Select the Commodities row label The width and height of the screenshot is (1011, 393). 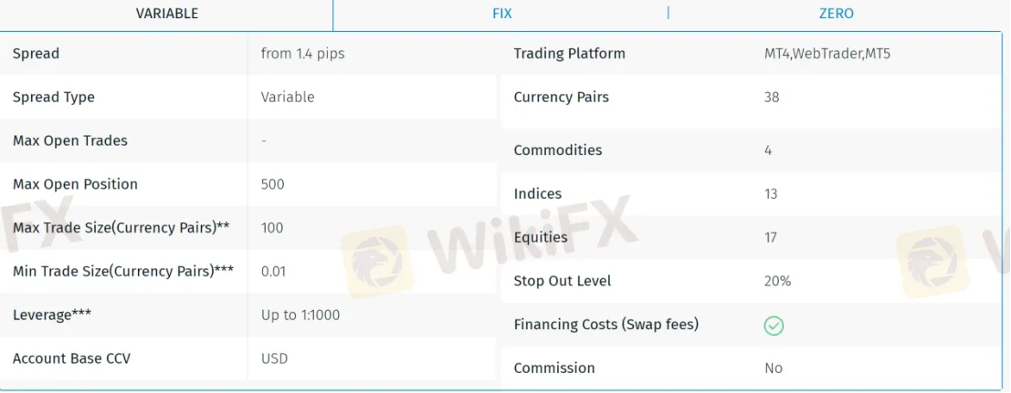(558, 150)
